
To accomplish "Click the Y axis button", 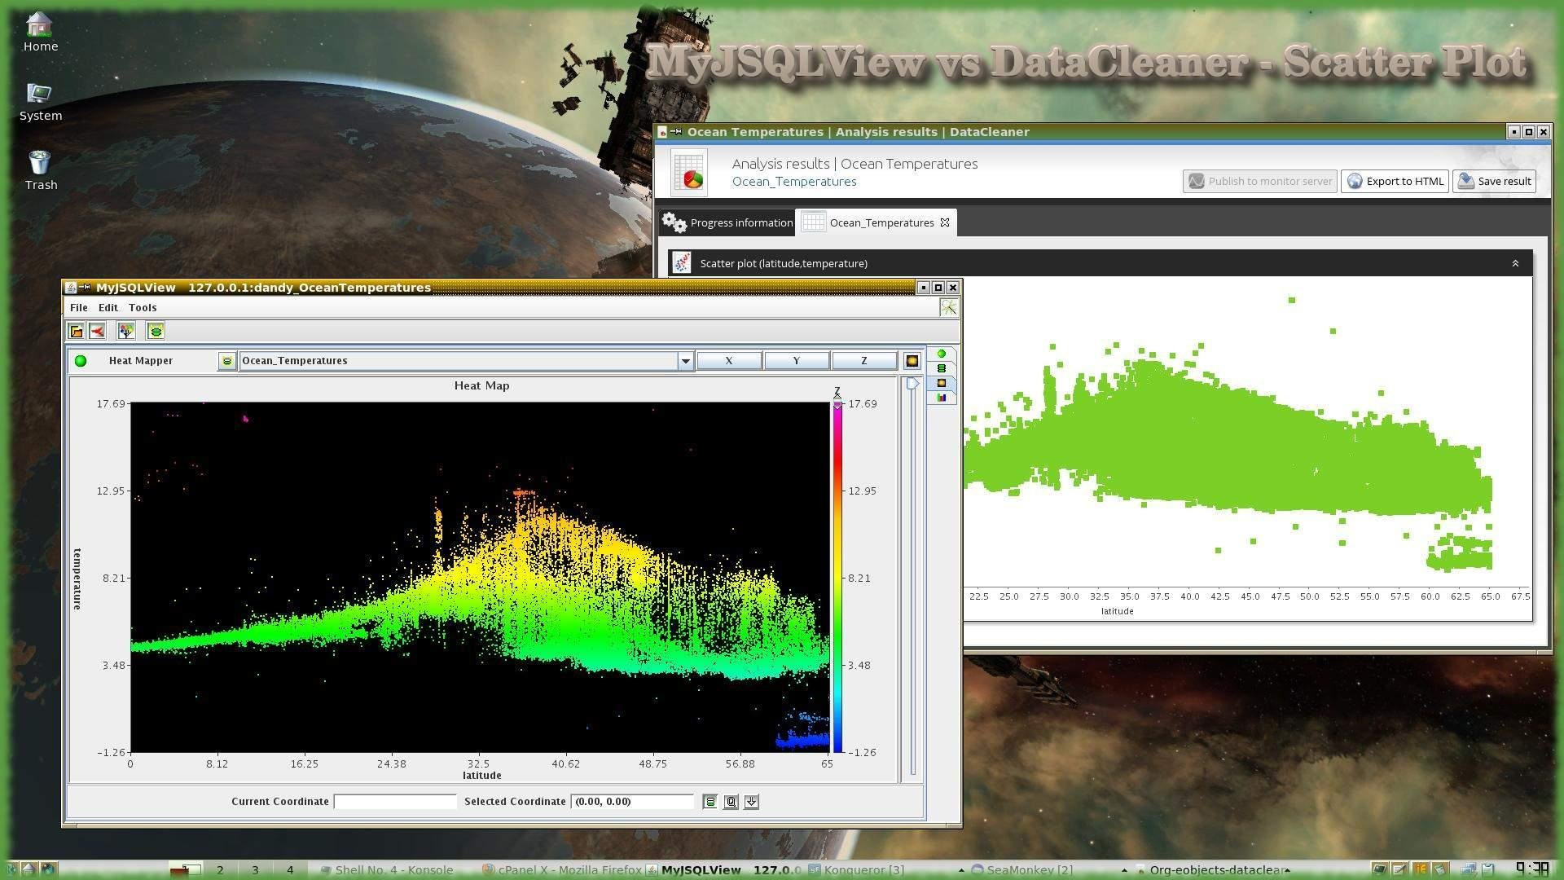I will 797,361.
